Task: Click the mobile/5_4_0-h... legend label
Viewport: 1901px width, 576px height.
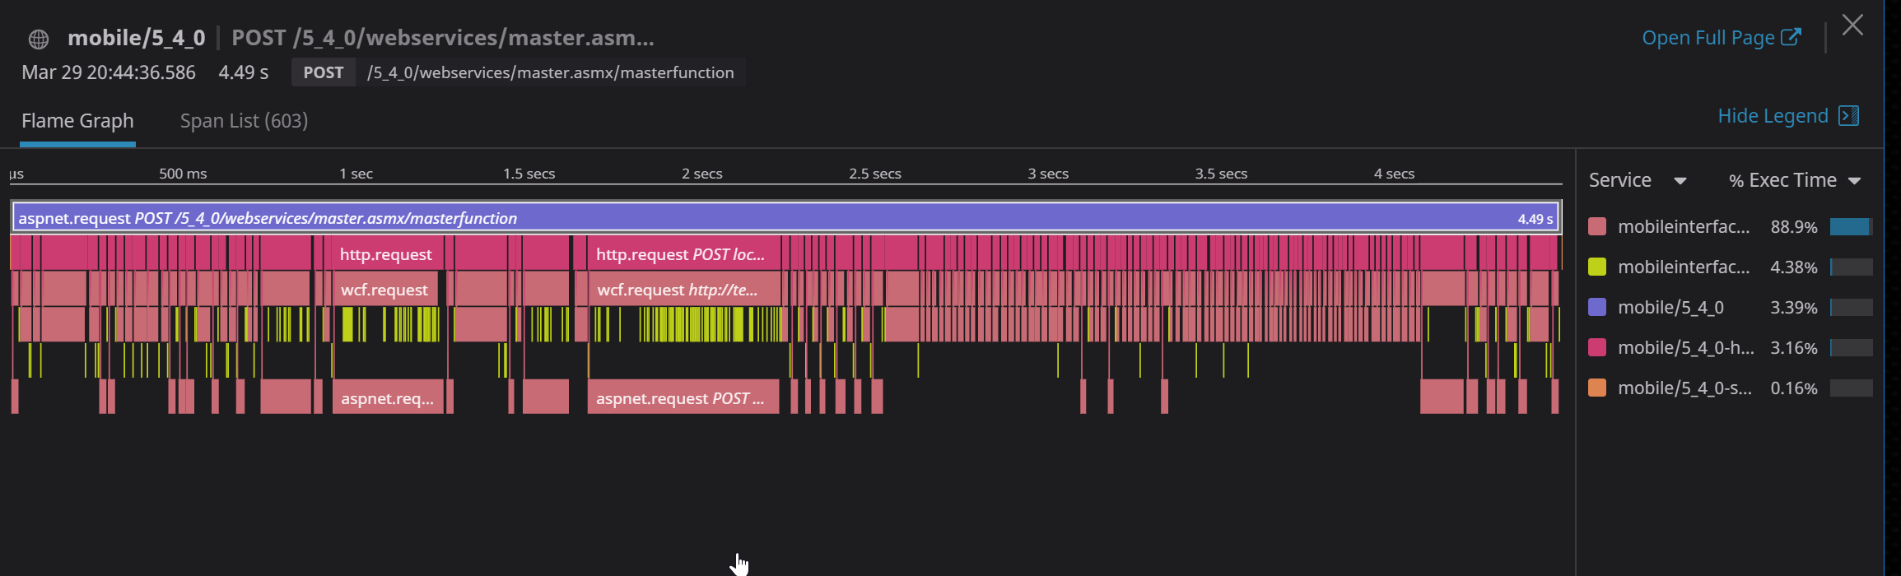Action: pyautogui.click(x=1685, y=347)
